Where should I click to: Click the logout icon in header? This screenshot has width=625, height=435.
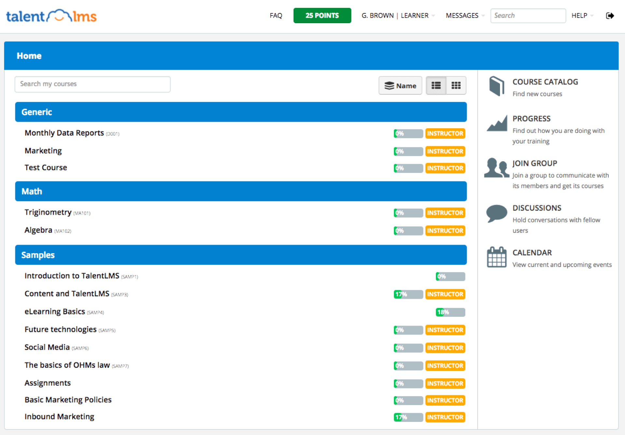(610, 16)
